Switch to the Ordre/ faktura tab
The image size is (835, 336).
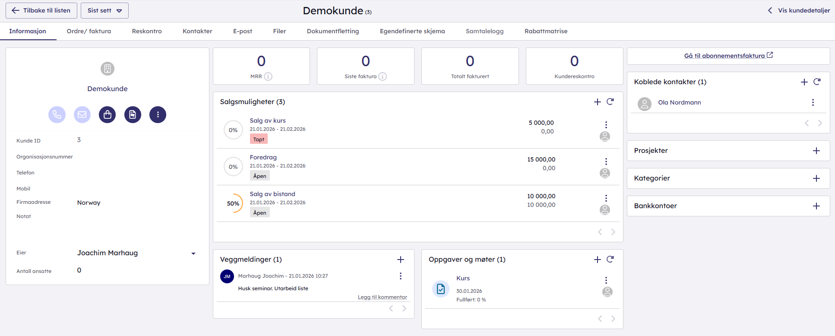89,31
